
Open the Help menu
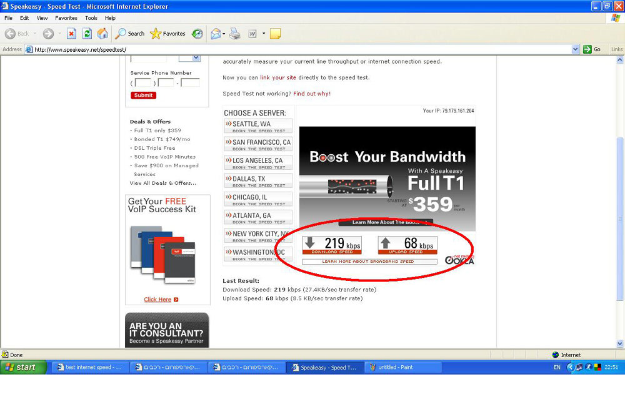(110, 18)
